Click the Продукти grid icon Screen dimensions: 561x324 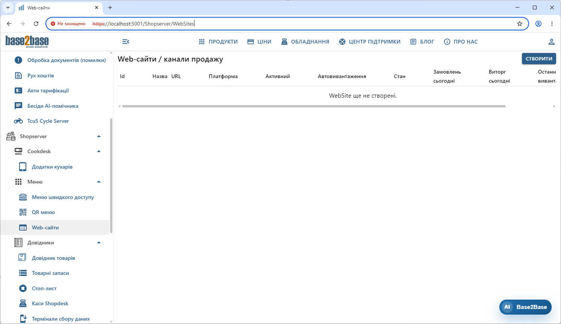click(202, 42)
